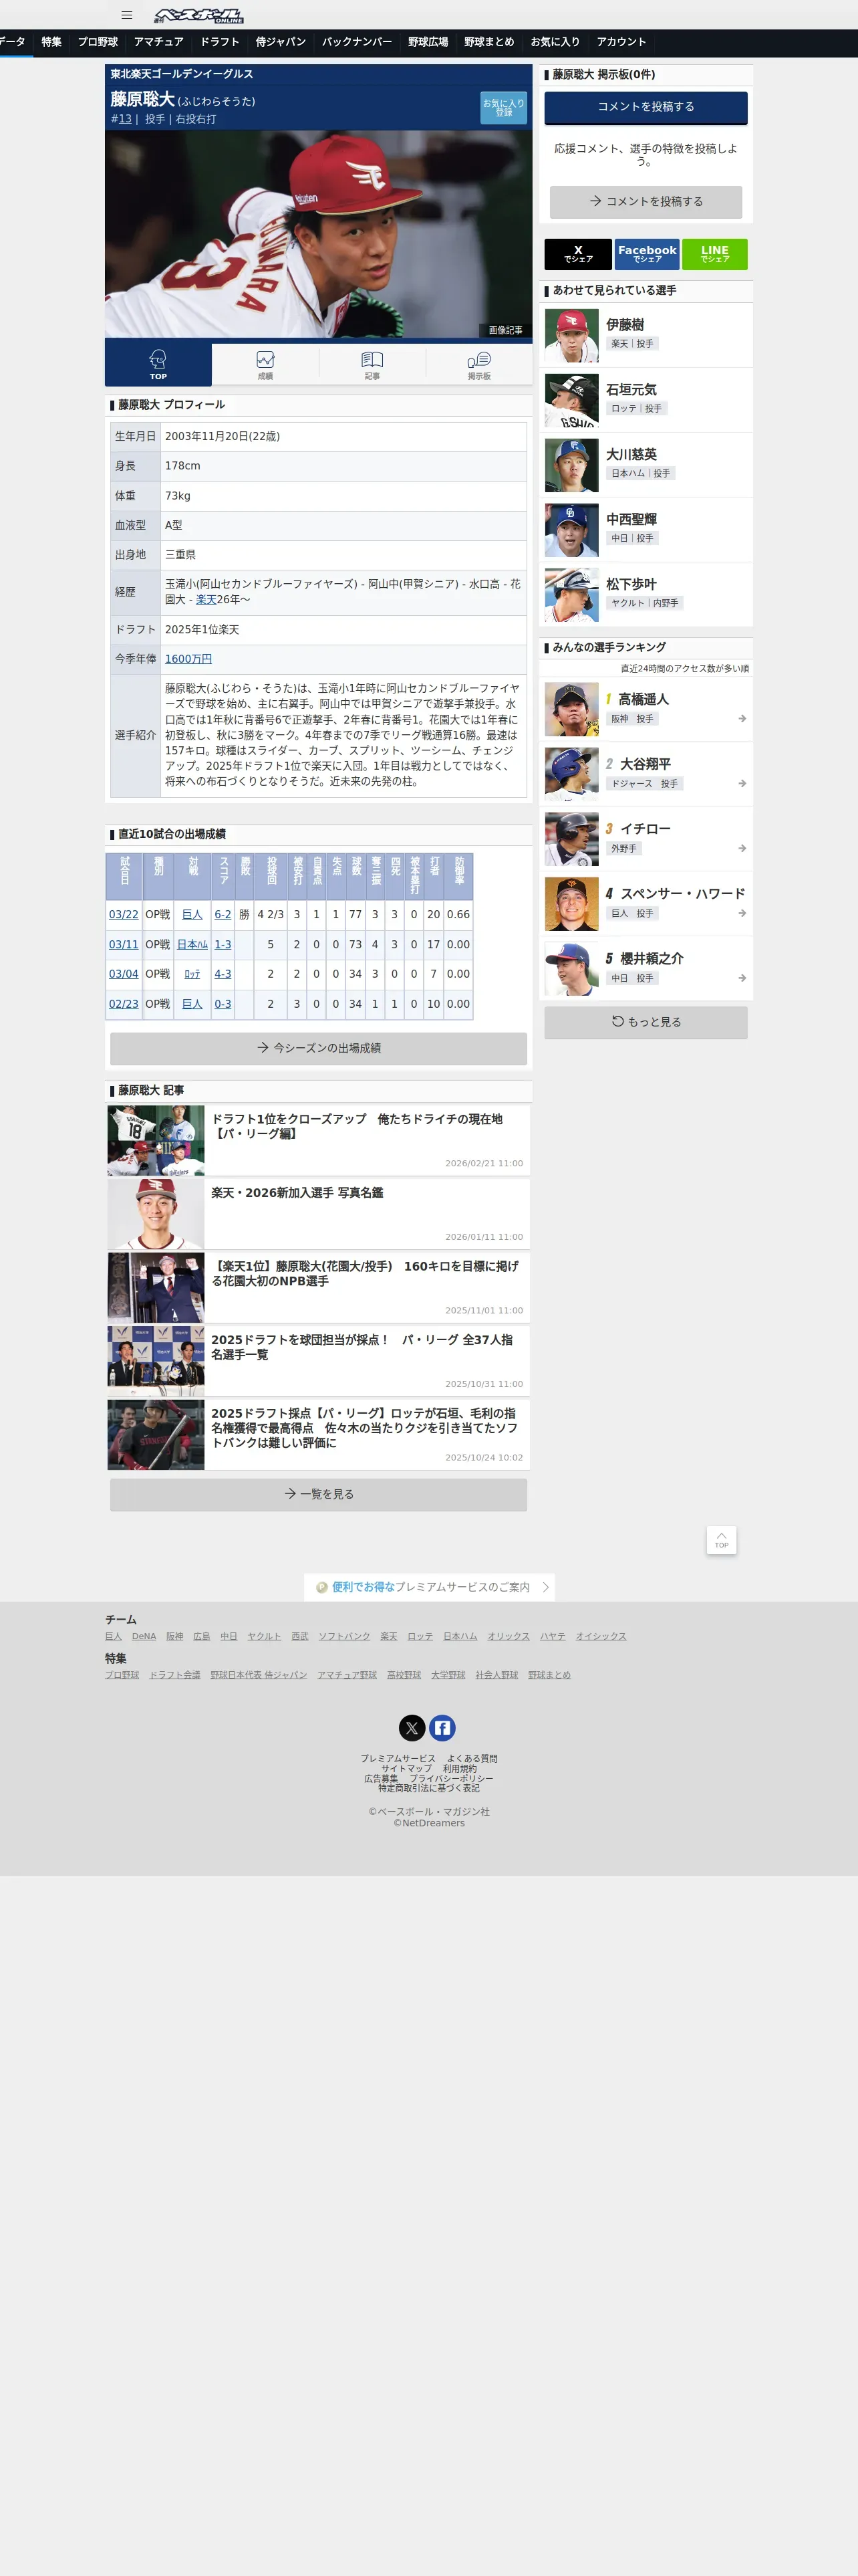The height and width of the screenshot is (2576, 858).
Task: Click the Baseball Online logo
Action: pyautogui.click(x=198, y=15)
